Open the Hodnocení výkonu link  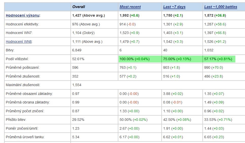point(23,15)
